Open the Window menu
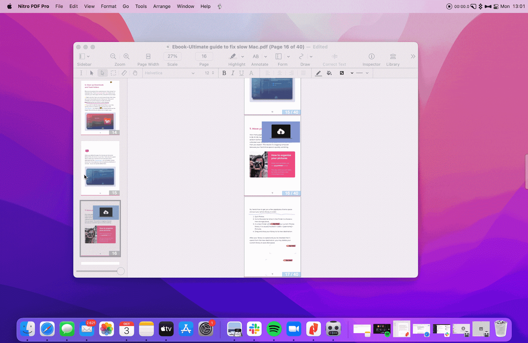Viewport: 528px width, 343px height. coord(185,6)
